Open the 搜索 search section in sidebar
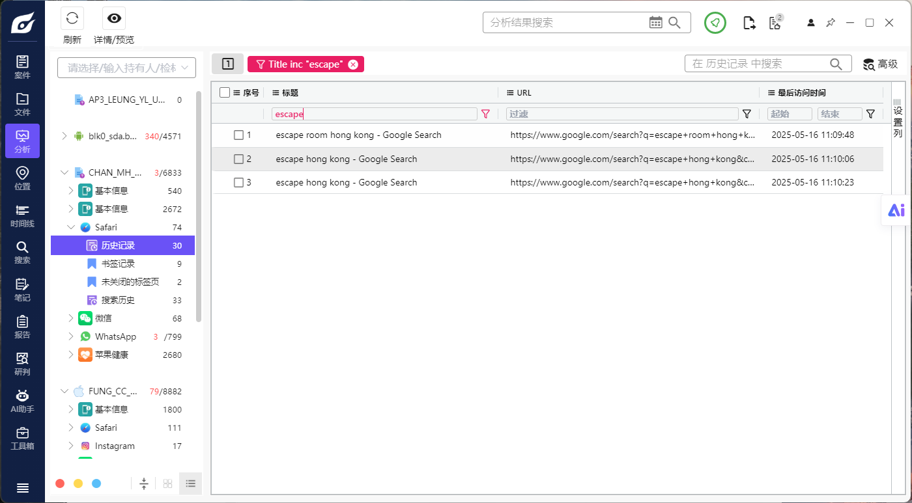This screenshot has width=912, height=503. coord(22,252)
